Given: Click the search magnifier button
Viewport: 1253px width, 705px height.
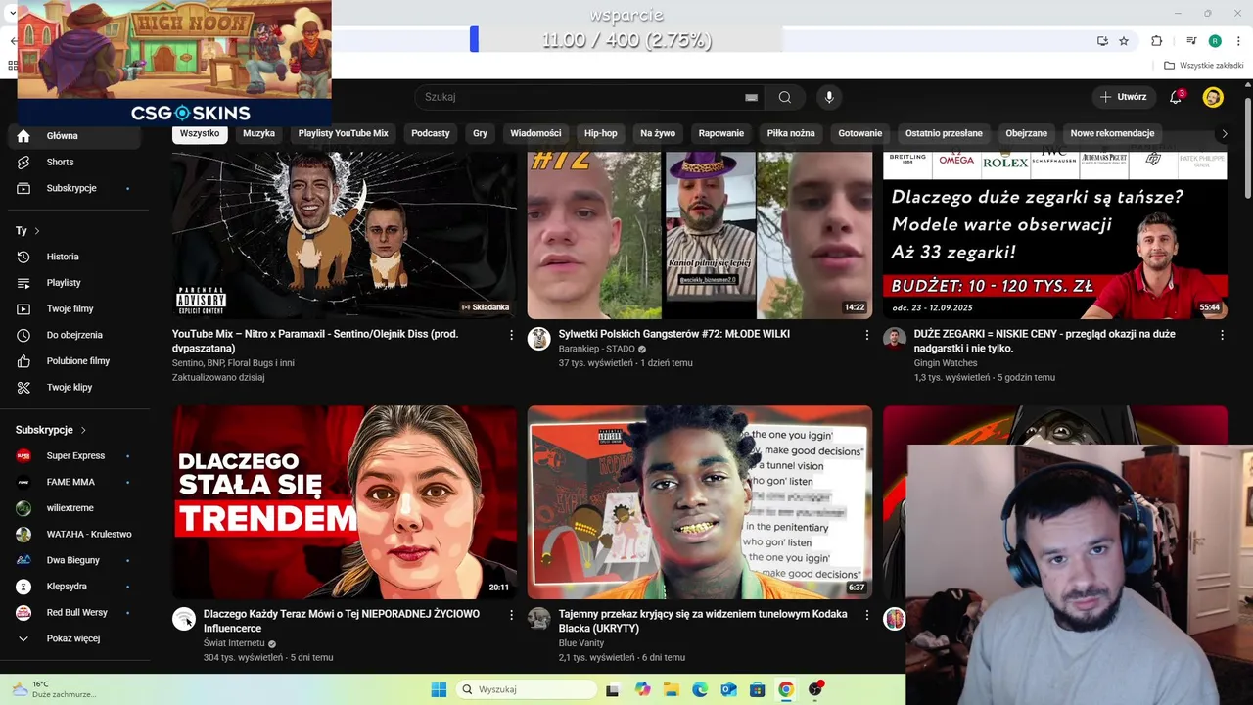Looking at the screenshot, I should point(784,97).
